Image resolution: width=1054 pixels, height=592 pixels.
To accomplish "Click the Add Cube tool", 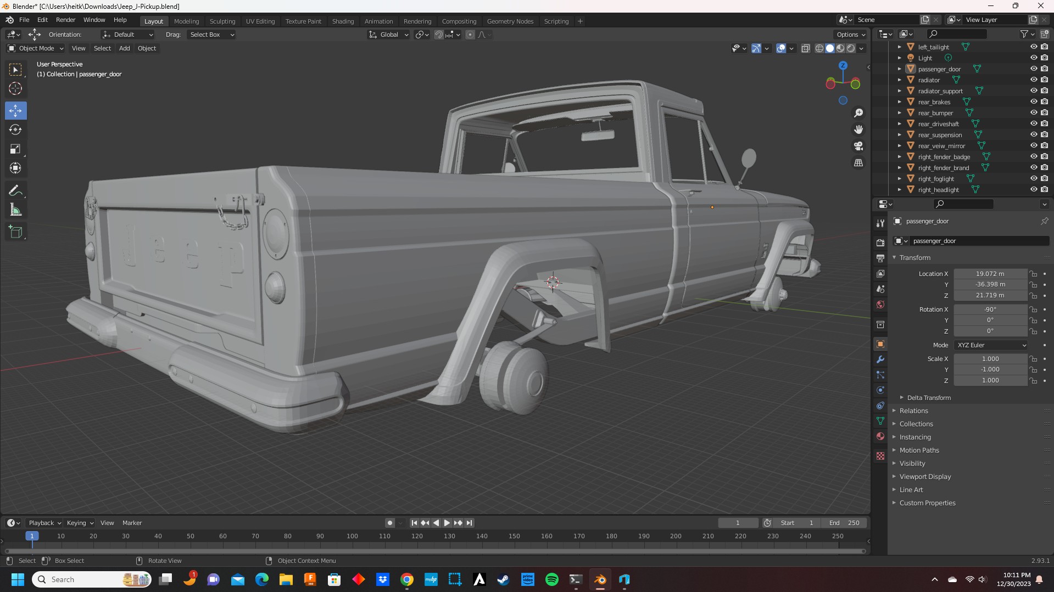I will 15,232.
